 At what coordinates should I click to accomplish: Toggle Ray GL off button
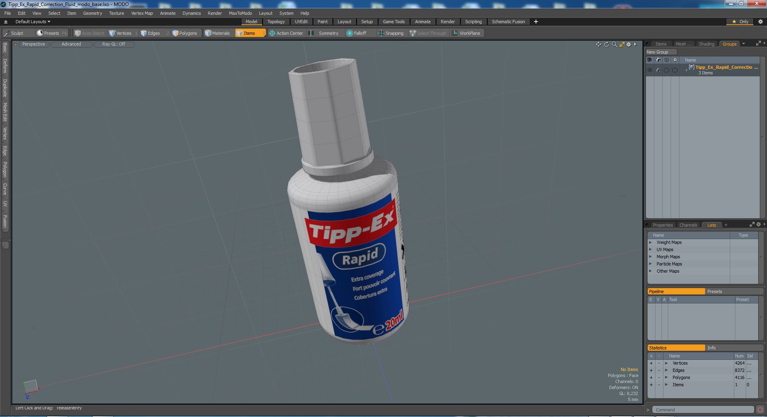114,44
